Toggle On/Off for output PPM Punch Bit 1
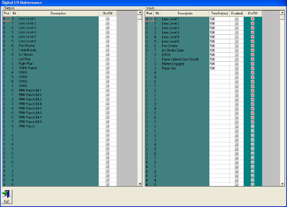287x207 pixels. pyautogui.click(x=107, y=90)
